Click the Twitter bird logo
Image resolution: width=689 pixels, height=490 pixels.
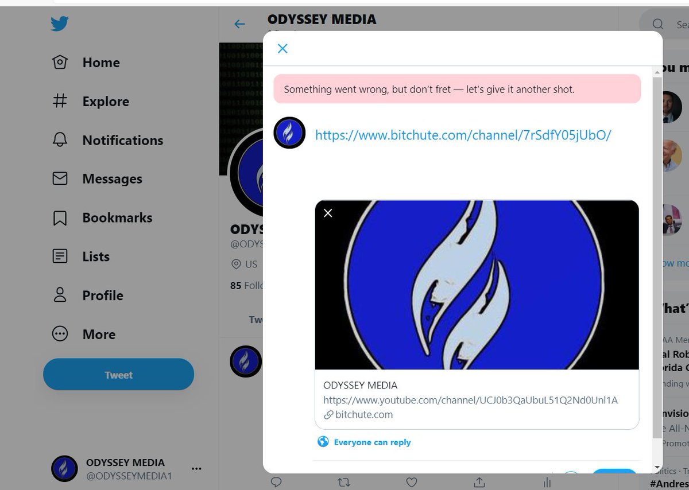pos(60,24)
